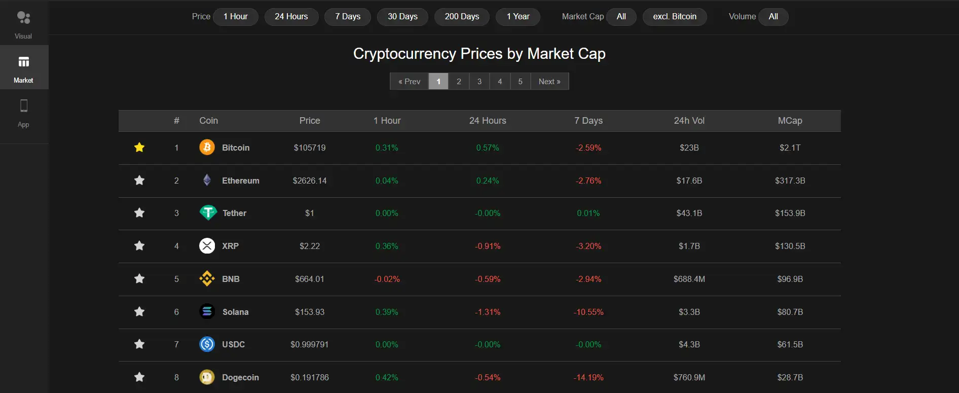
Task: Sort table by 24h Vol header
Action: [x=689, y=121]
